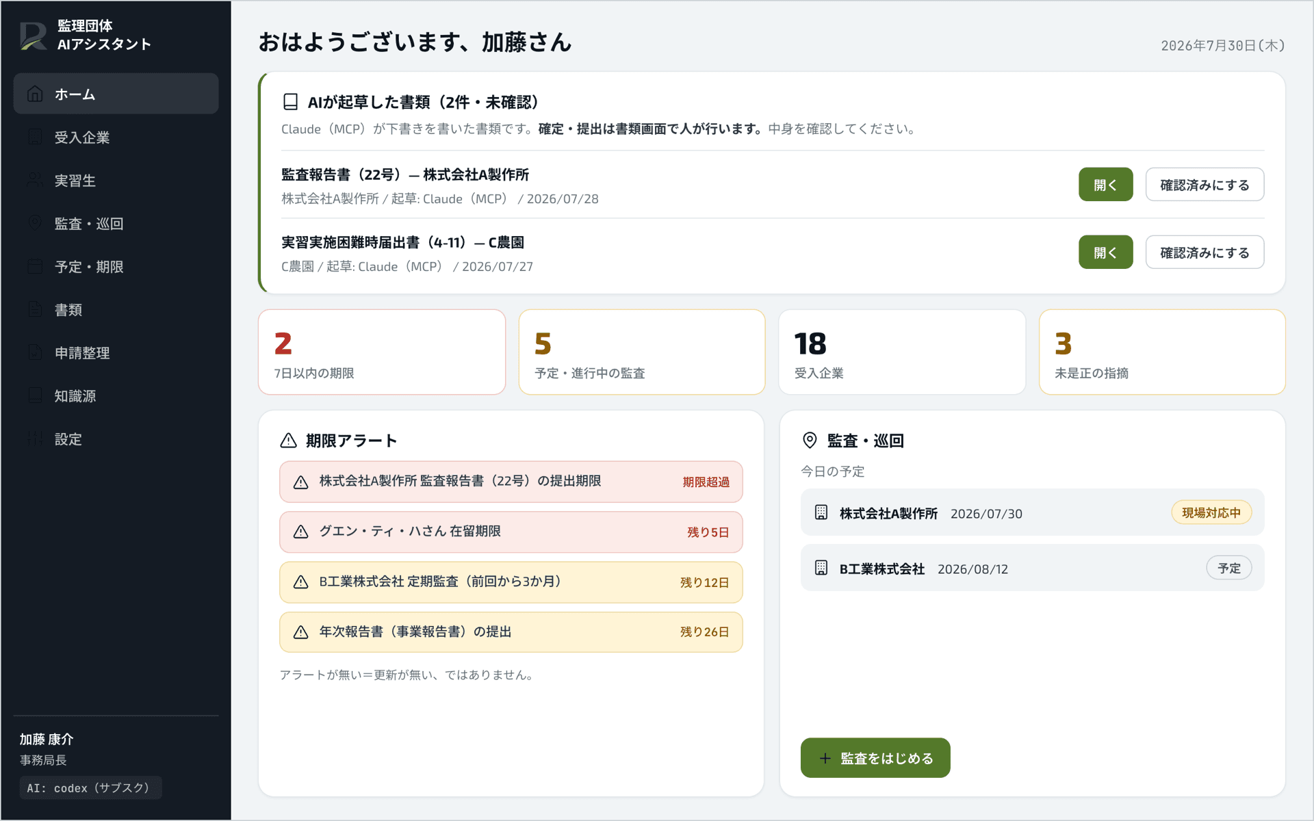Viewport: 1314px width, 821px height.
Task: Click the building icon beside 受入企業
Action: pyautogui.click(x=35, y=137)
